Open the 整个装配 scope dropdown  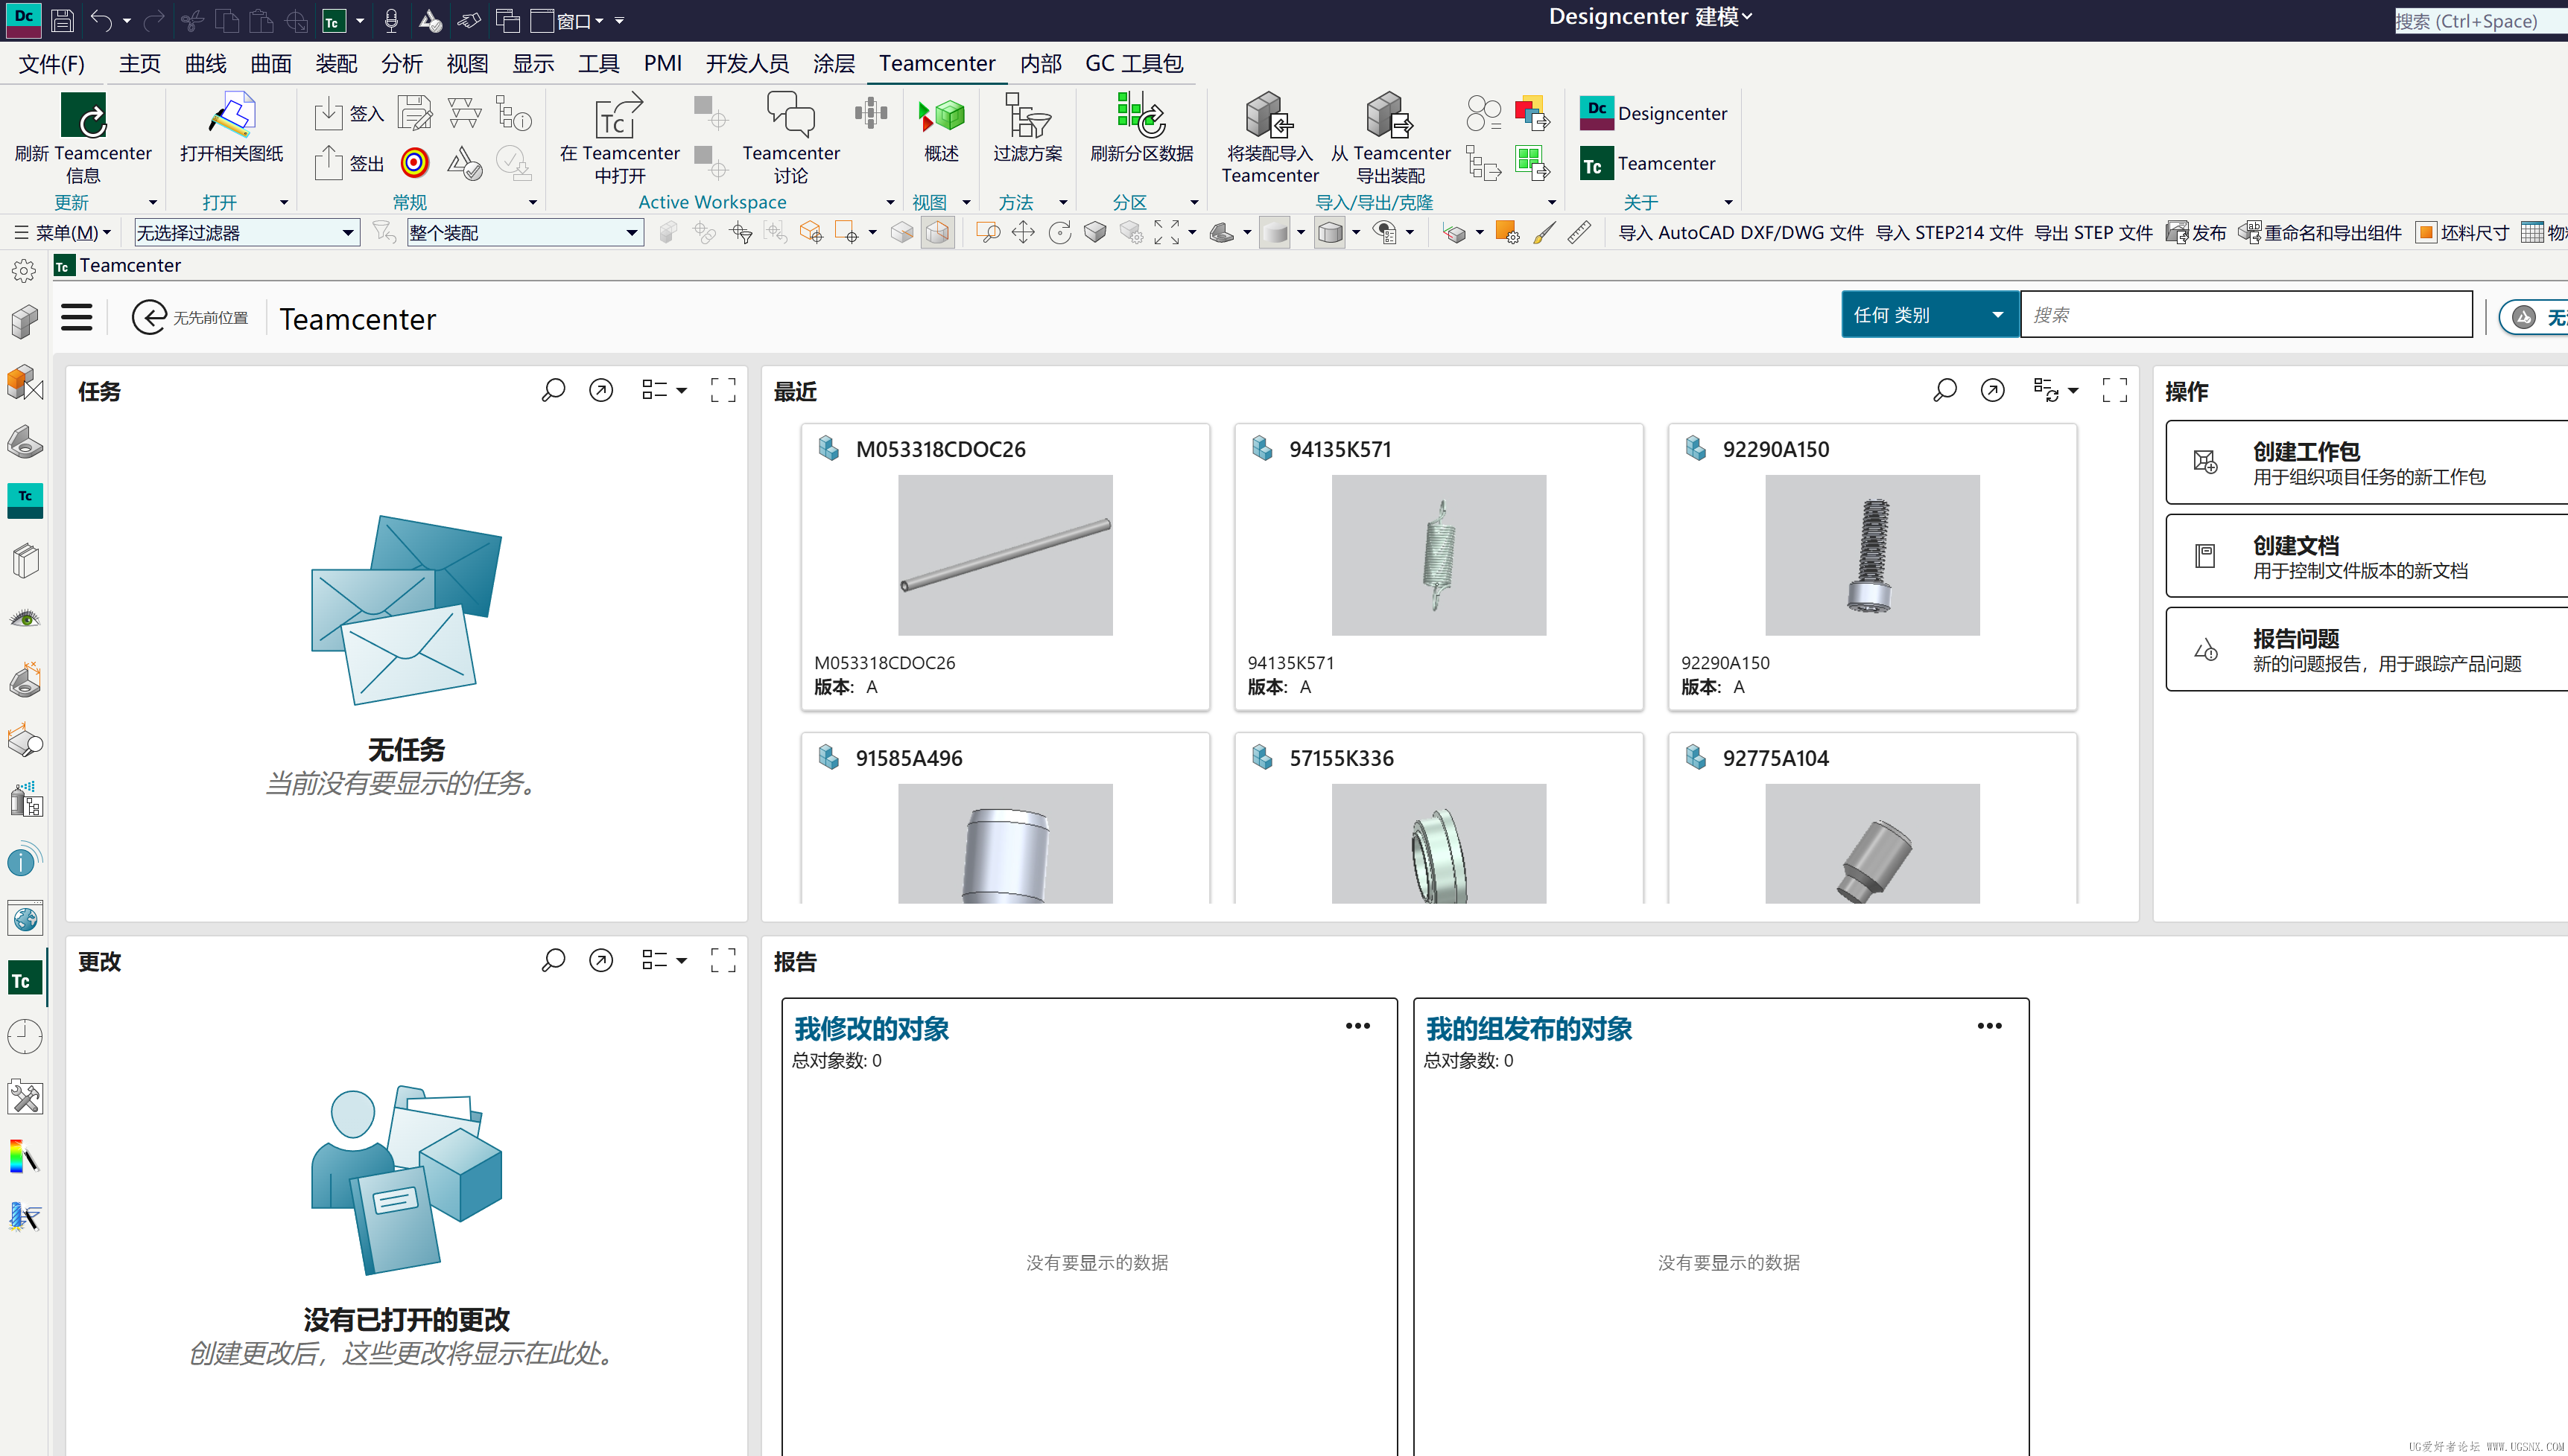pyautogui.click(x=524, y=233)
